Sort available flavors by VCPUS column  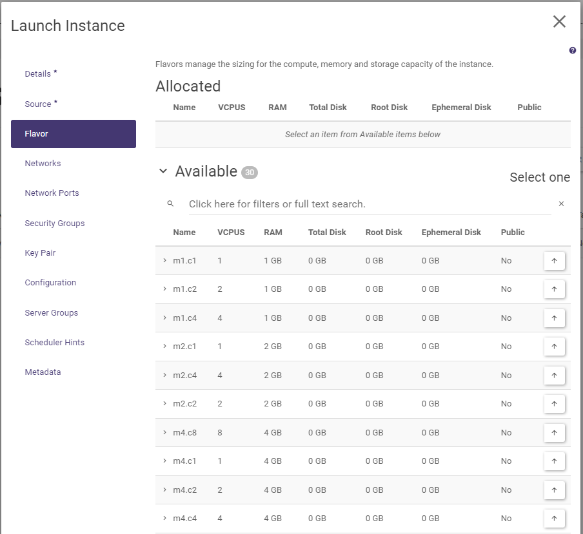point(231,233)
